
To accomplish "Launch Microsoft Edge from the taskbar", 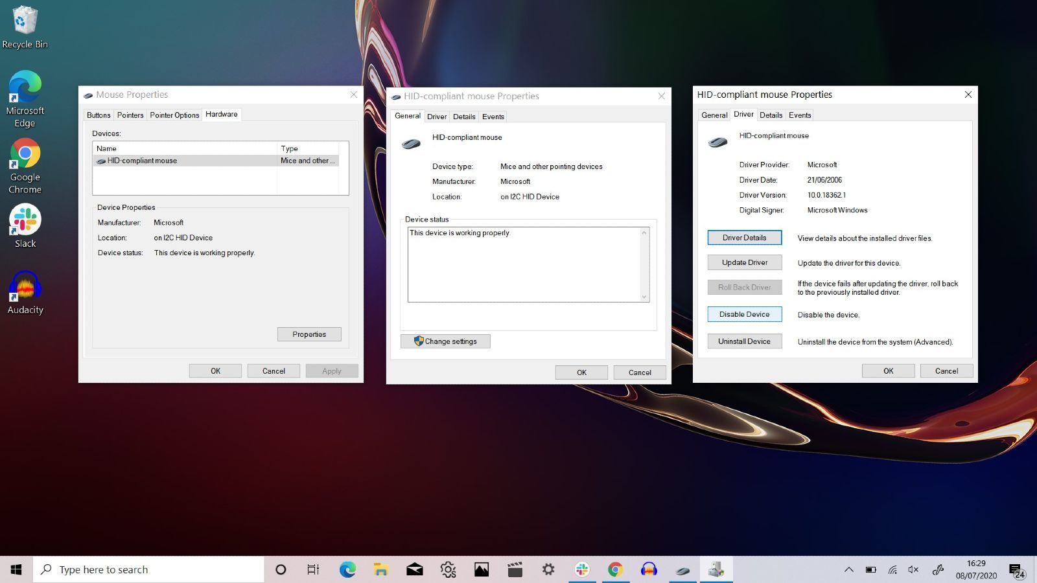I will (x=347, y=569).
